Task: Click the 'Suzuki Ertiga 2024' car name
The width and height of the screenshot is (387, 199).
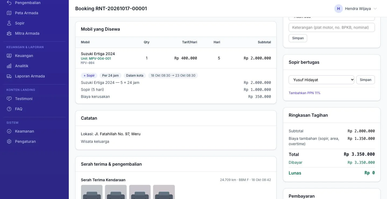Action: pyautogui.click(x=98, y=54)
